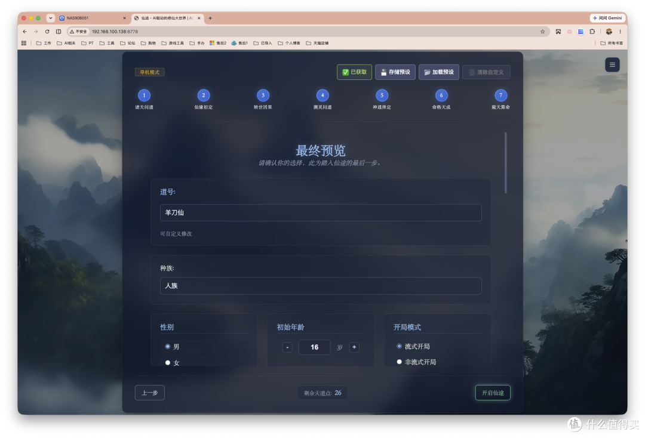
Task: Click the age value field showing 16
Action: point(314,347)
